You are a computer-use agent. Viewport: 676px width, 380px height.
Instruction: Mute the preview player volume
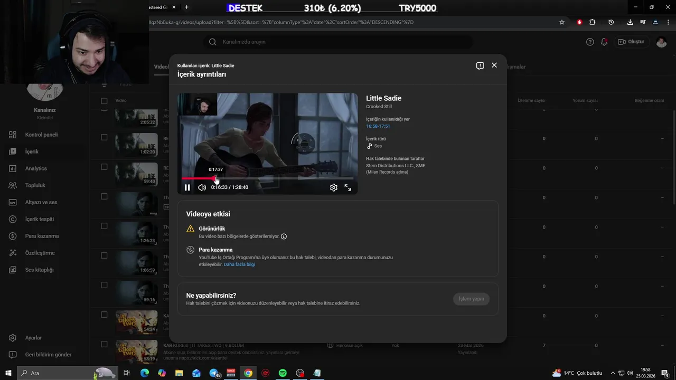(202, 187)
